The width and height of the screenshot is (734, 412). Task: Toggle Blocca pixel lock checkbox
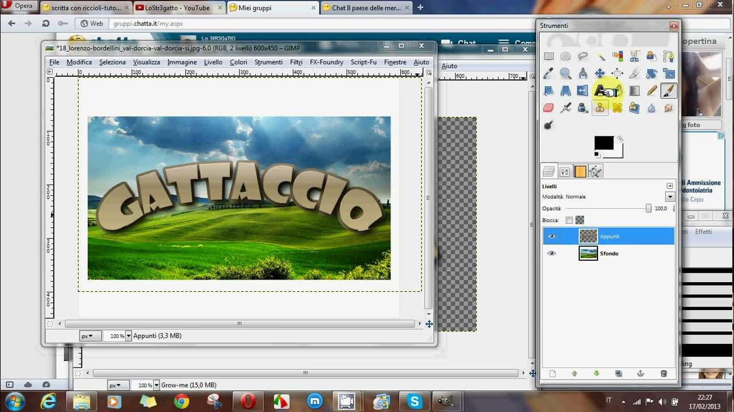[x=569, y=220]
